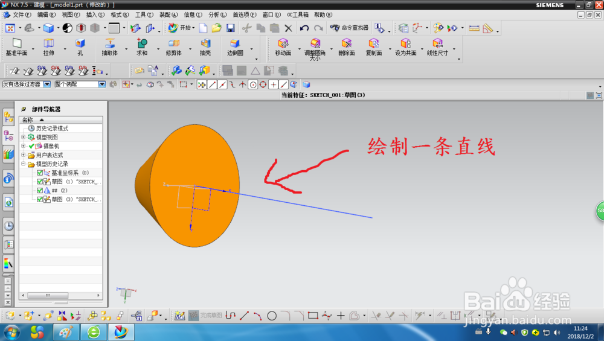Select the sketch line tool
Viewport: 604px width, 341px height.
(244, 316)
